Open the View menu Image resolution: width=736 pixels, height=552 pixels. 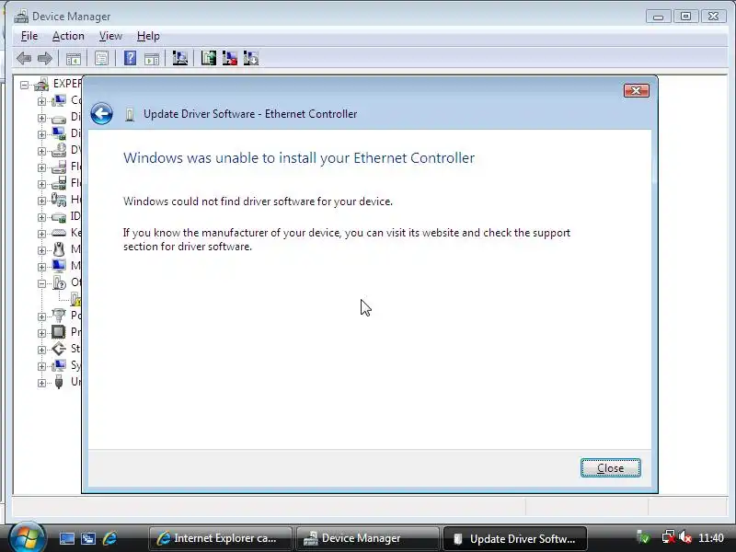click(x=110, y=36)
